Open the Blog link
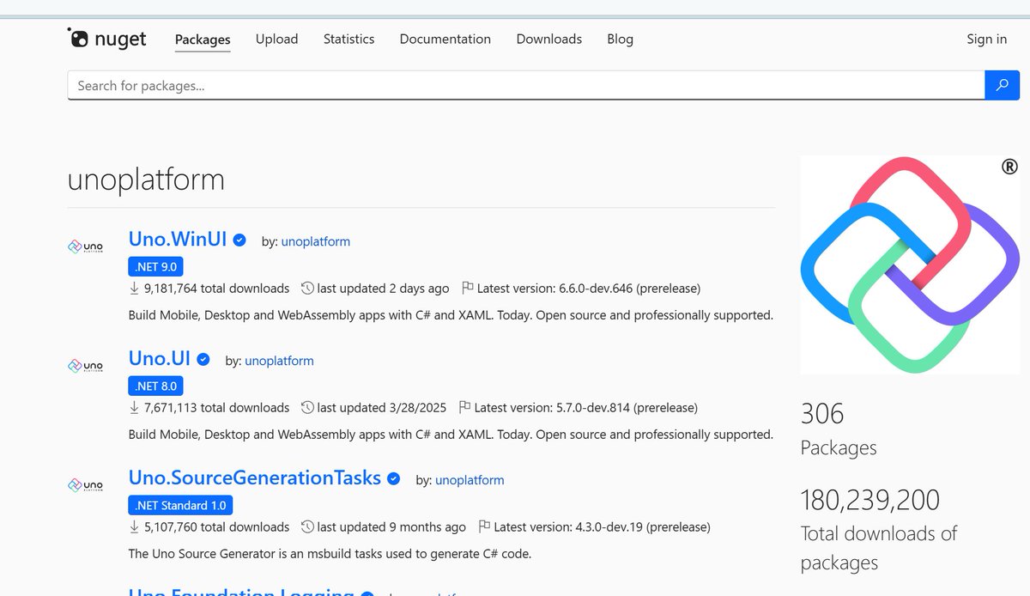1030x596 pixels. click(x=620, y=40)
